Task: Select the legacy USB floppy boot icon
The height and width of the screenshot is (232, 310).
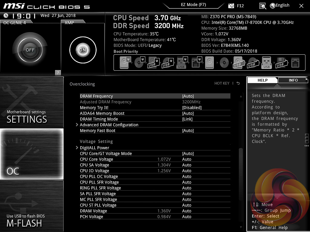Action: (x=281, y=63)
